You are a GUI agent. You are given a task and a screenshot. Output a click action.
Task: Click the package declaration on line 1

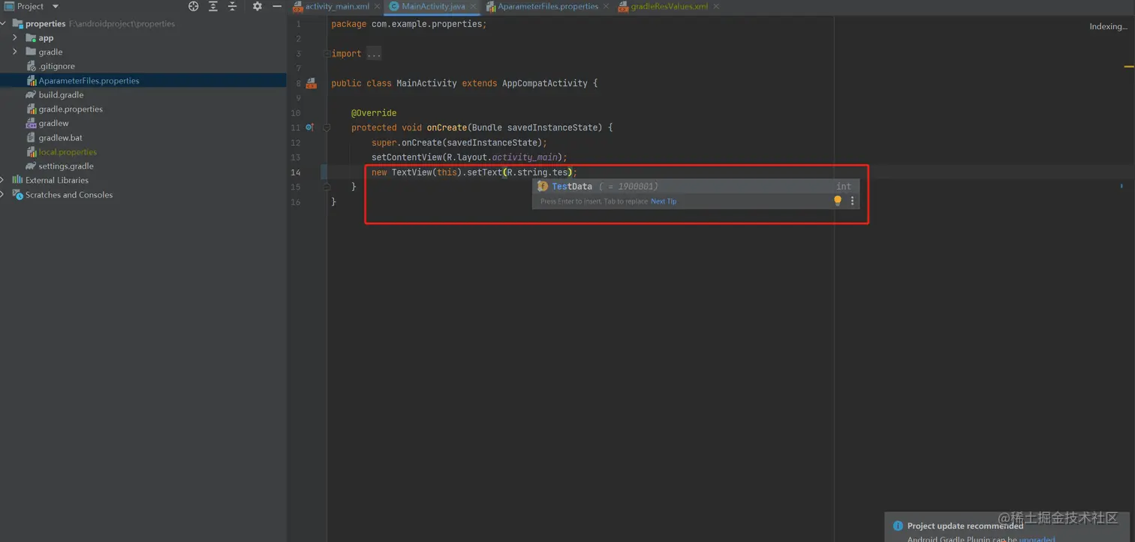(409, 24)
